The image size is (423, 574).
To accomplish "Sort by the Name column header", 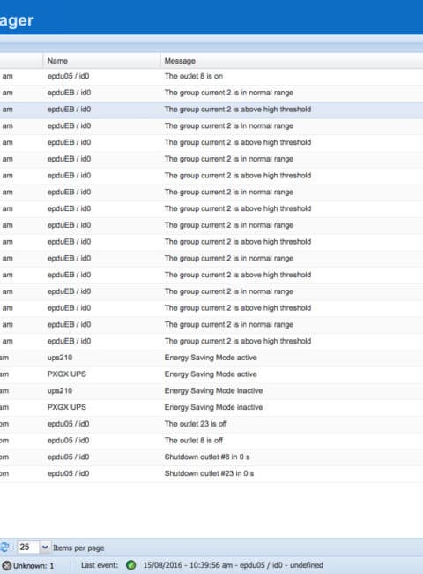I will coord(101,61).
